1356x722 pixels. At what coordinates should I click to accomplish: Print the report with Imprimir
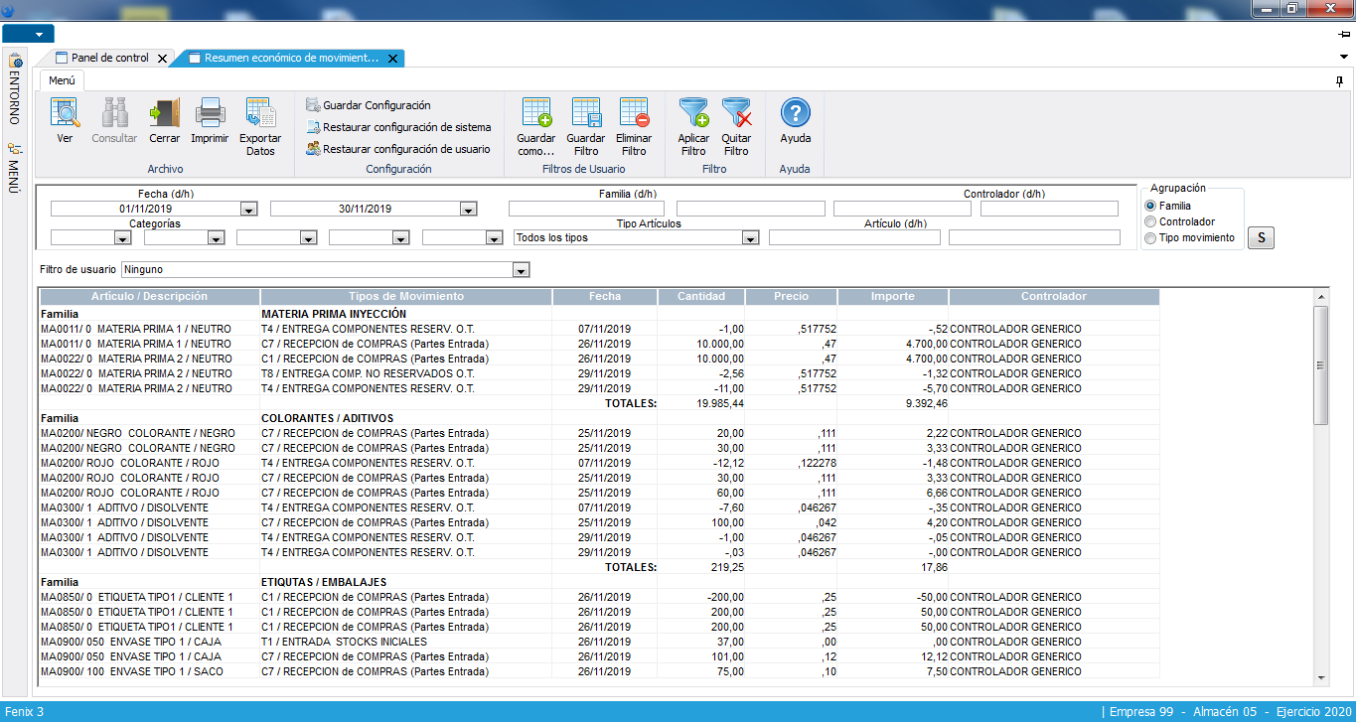pyautogui.click(x=210, y=114)
